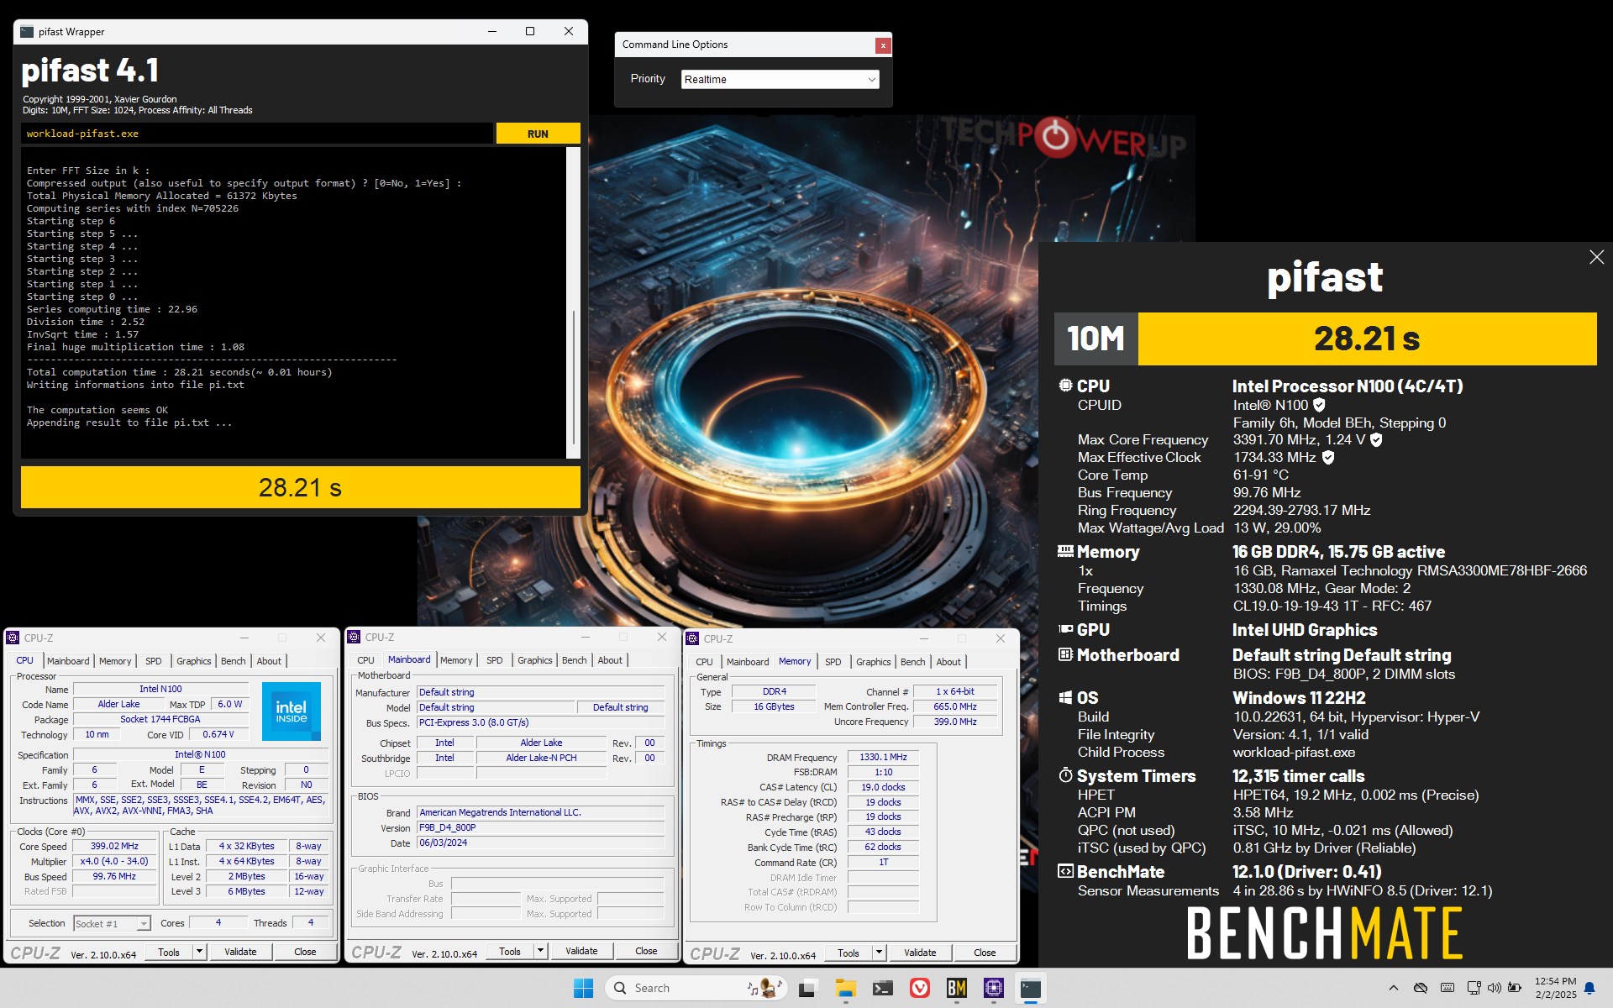The width and height of the screenshot is (1613, 1008).
Task: Click CPU-Z title icon in Memory window
Action: [693, 638]
